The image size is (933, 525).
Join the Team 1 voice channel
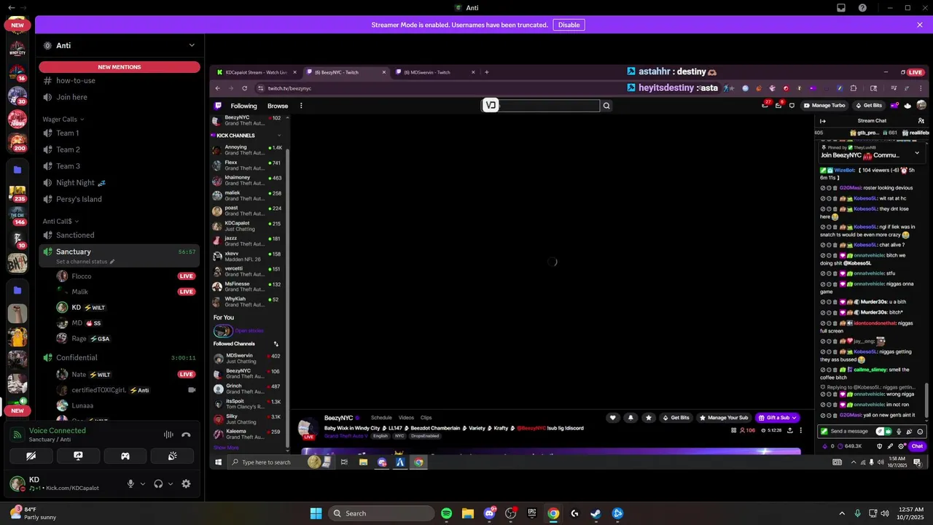pos(120,133)
